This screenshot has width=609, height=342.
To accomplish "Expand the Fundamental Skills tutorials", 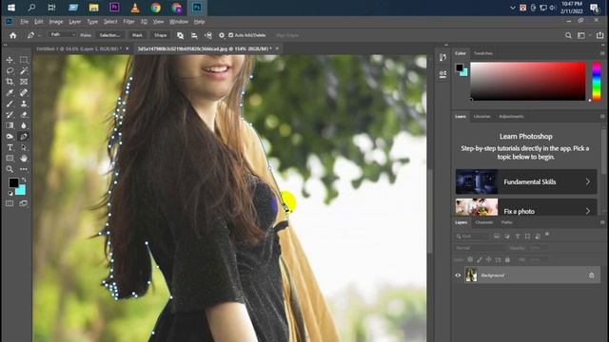I will pyautogui.click(x=526, y=181).
